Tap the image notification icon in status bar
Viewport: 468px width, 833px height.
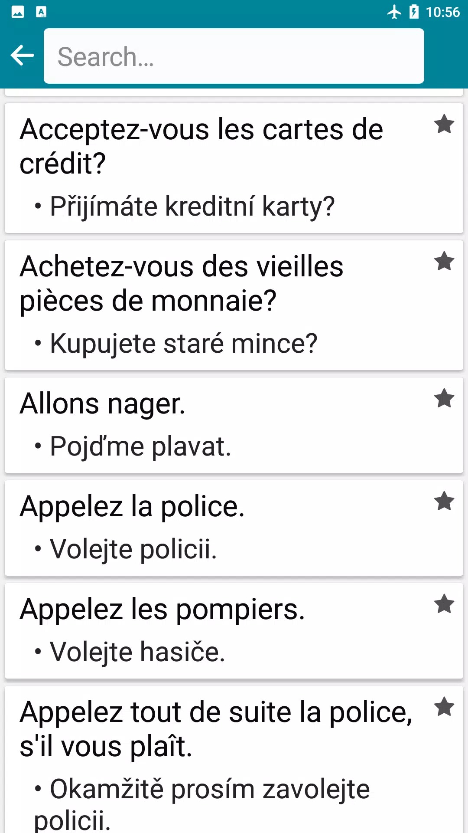18,12
